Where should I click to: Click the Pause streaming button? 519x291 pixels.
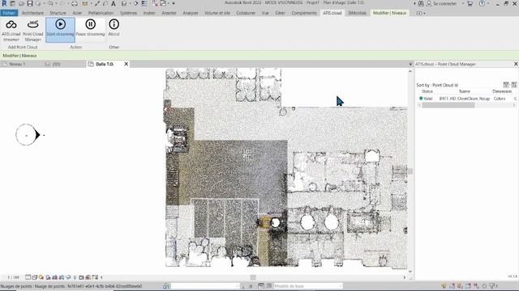pyautogui.click(x=90, y=30)
